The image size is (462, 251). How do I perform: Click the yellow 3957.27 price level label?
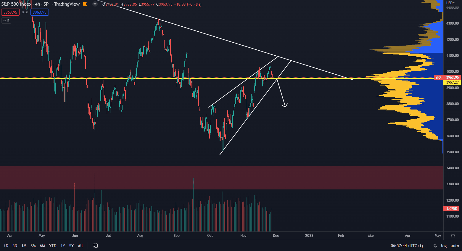tap(452, 83)
